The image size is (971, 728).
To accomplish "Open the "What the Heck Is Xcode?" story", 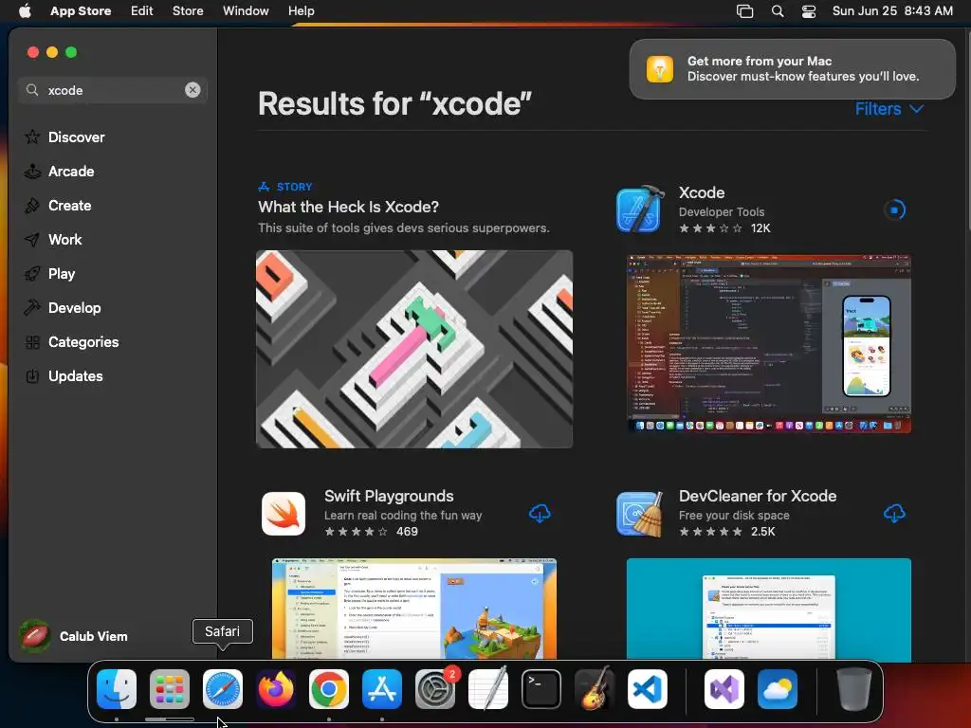I will (349, 207).
